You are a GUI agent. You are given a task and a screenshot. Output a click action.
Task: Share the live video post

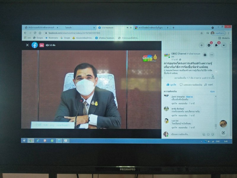pyautogui.click(x=209, y=85)
